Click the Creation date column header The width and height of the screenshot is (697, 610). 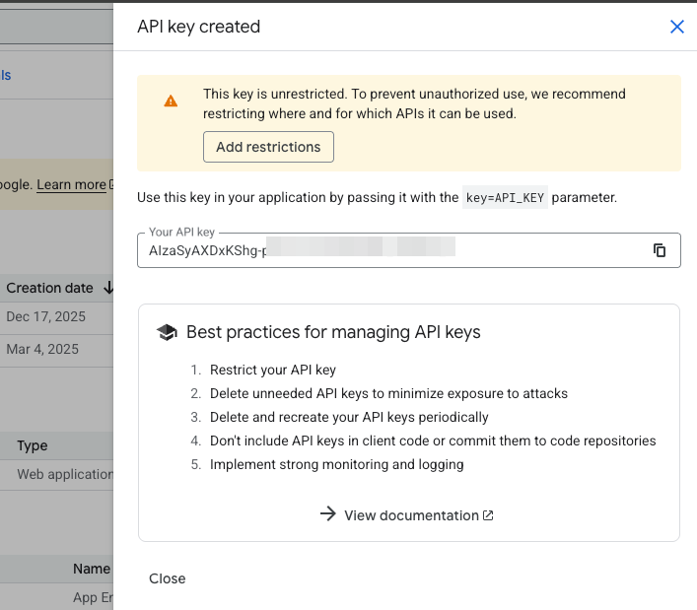(49, 288)
